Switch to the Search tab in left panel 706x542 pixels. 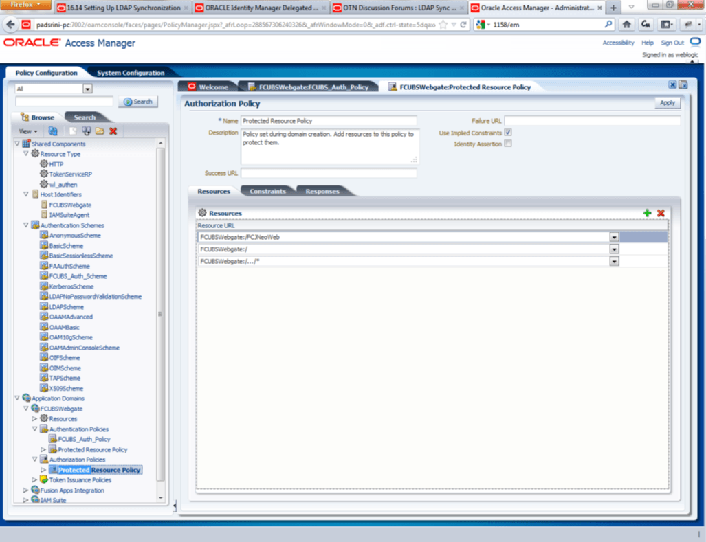[x=85, y=117]
